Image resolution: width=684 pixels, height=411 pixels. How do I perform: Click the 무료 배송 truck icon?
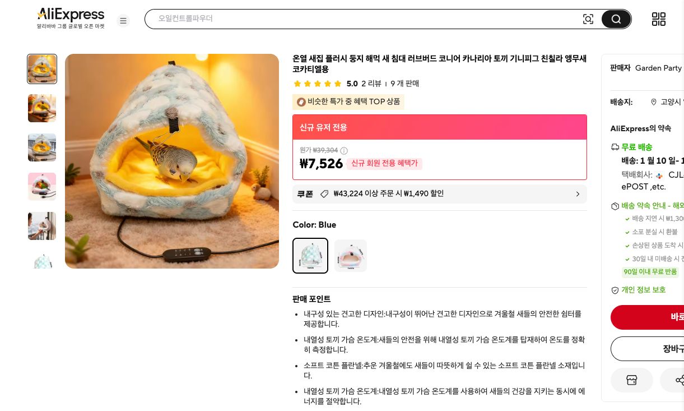tap(615, 147)
